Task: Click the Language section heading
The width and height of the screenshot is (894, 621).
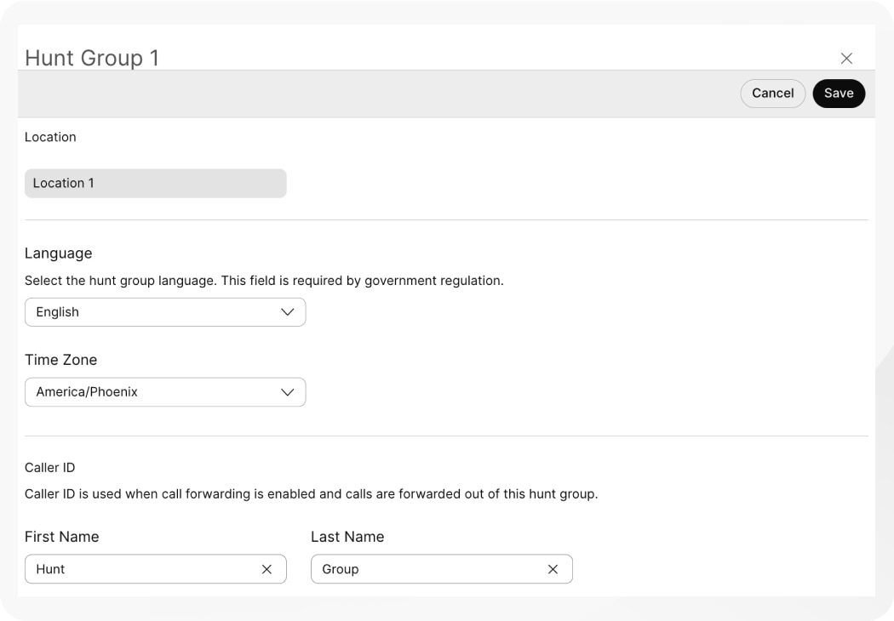Action: [58, 253]
